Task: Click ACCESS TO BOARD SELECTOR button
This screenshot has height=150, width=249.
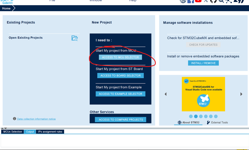Action: 121,75
